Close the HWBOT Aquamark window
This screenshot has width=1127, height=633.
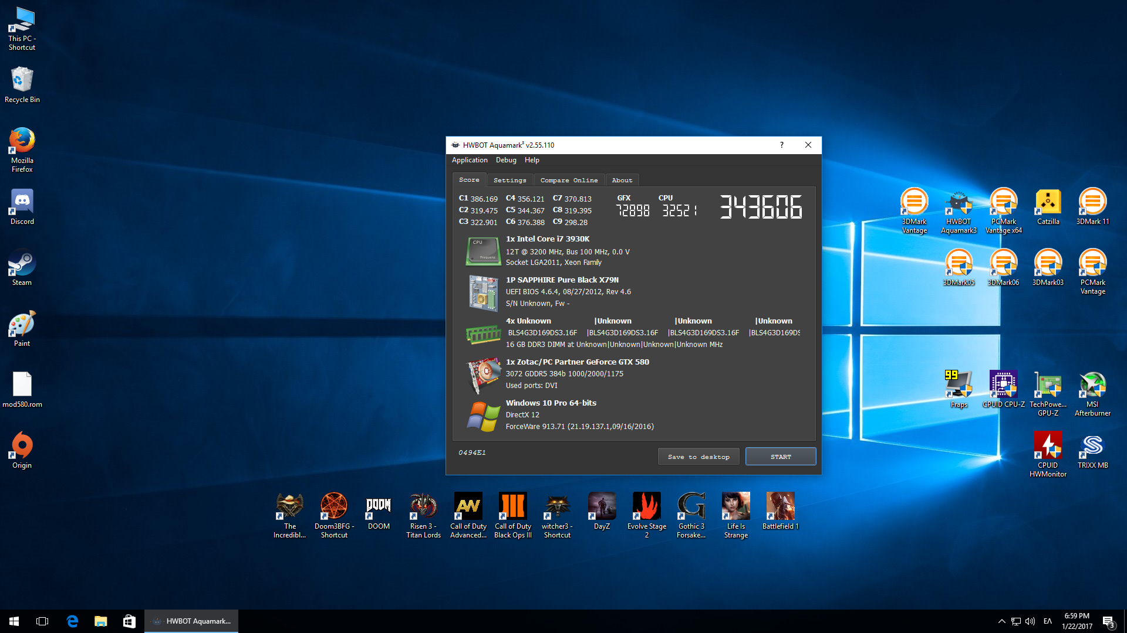click(x=808, y=145)
